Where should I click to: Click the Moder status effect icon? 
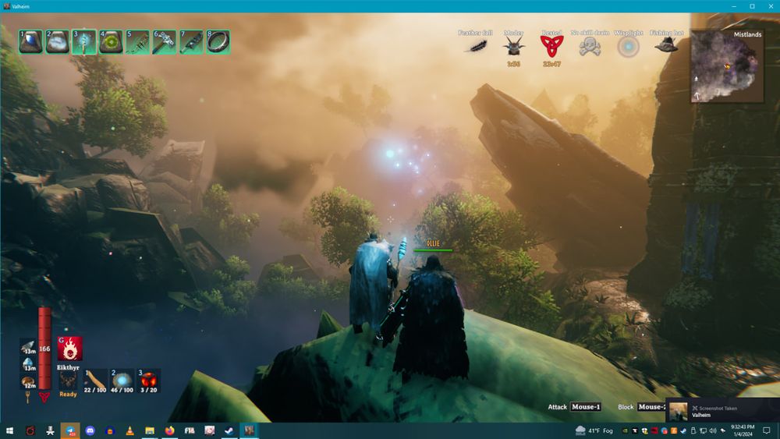click(513, 46)
